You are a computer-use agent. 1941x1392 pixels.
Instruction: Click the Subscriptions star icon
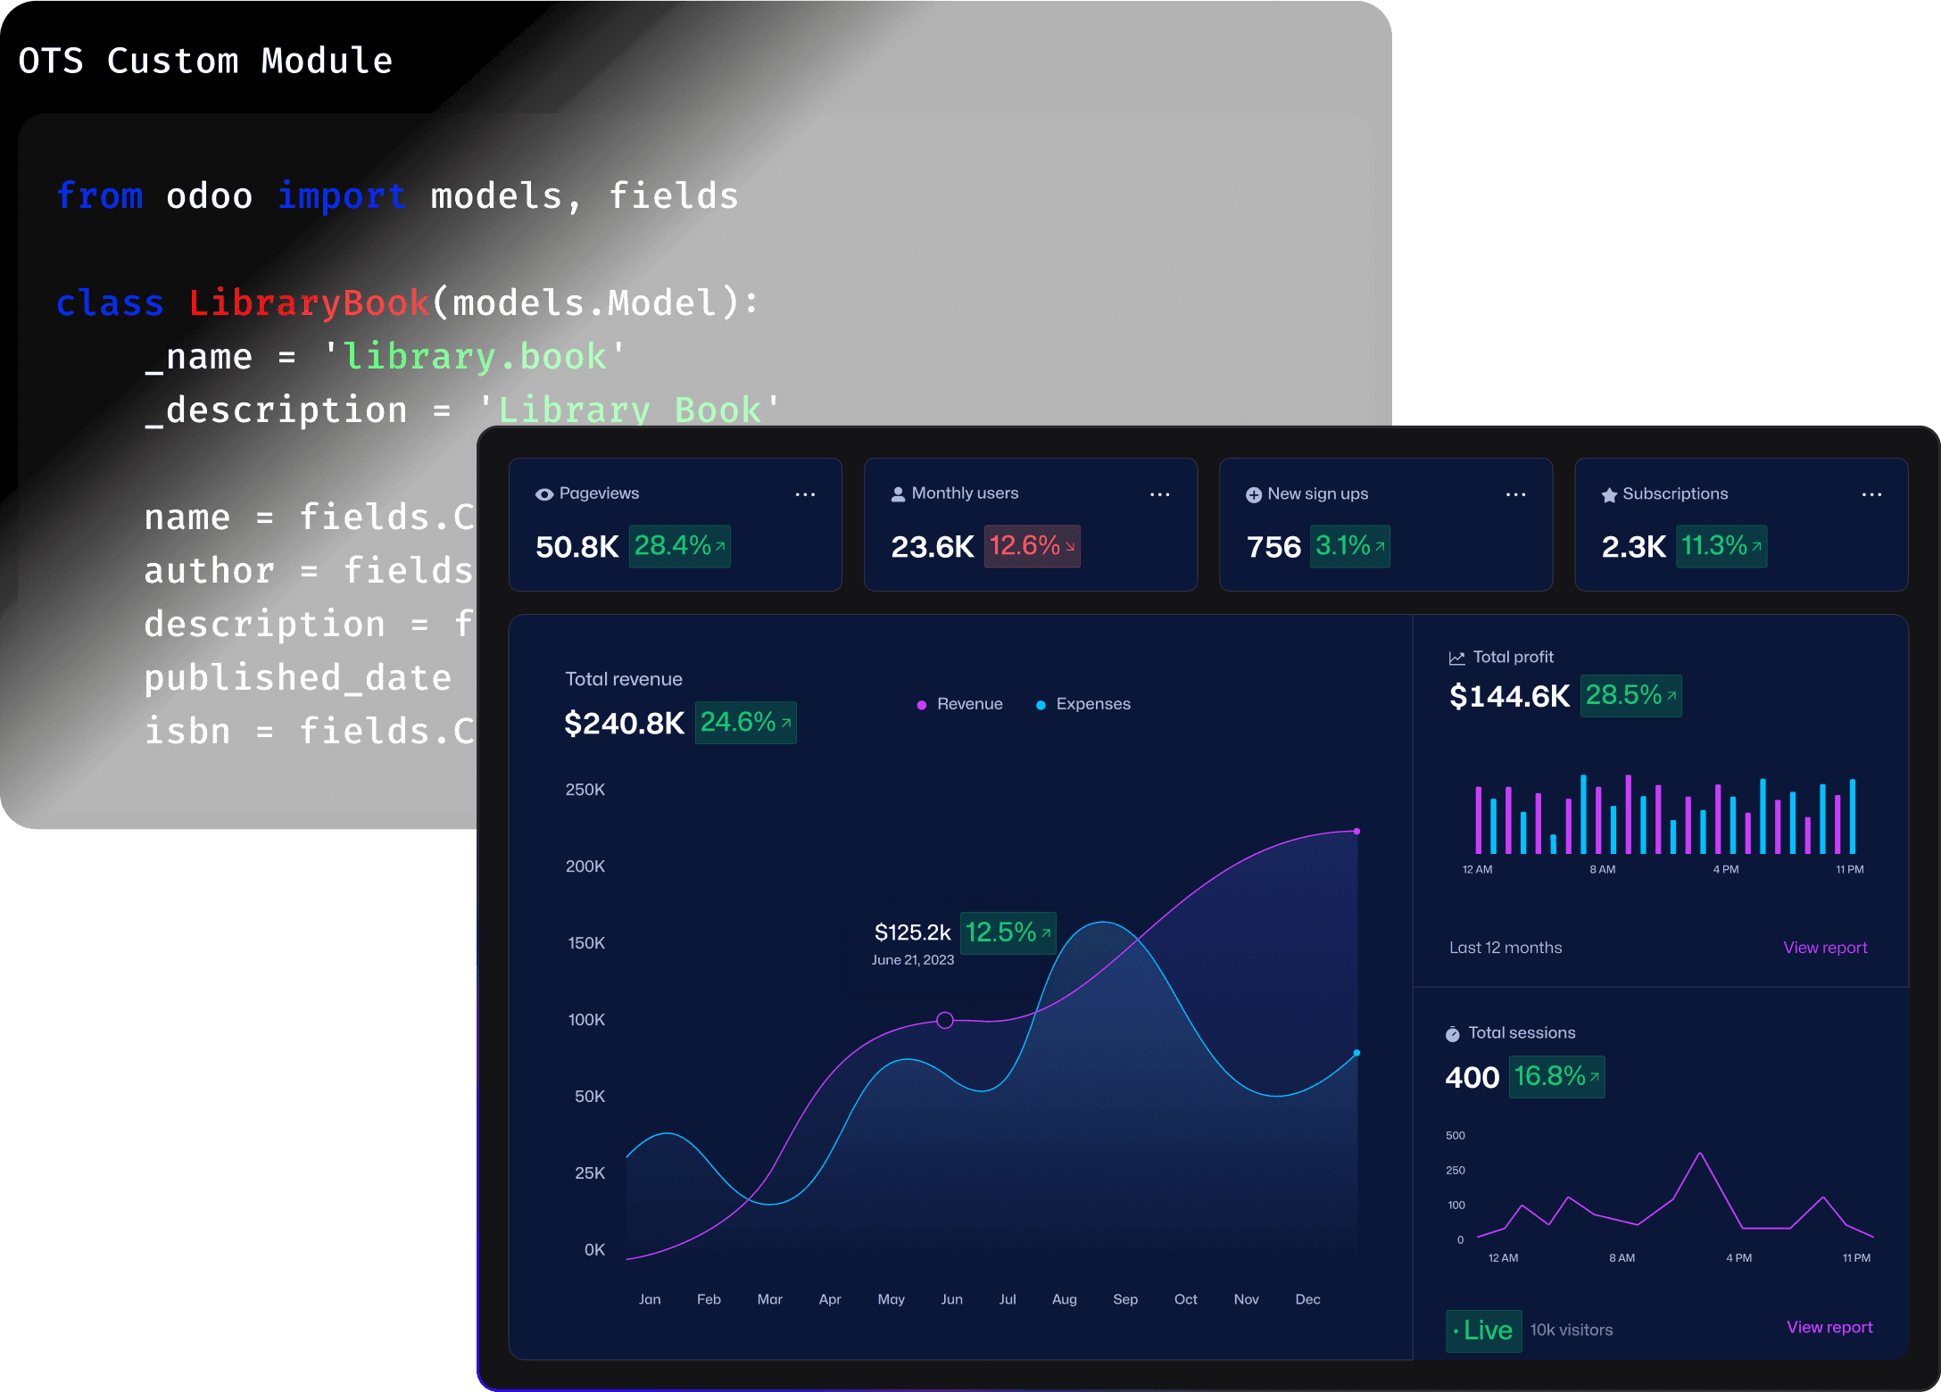(1609, 494)
